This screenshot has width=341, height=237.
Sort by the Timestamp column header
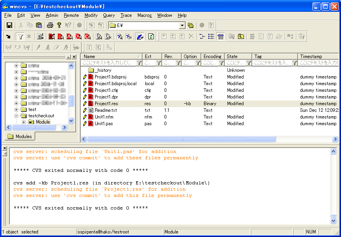(x=318, y=57)
